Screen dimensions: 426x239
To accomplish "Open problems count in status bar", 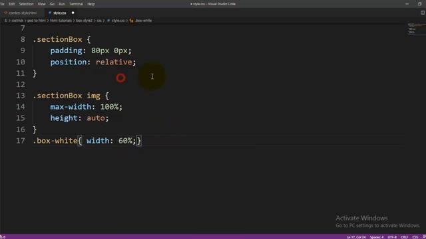I will point(3,237).
